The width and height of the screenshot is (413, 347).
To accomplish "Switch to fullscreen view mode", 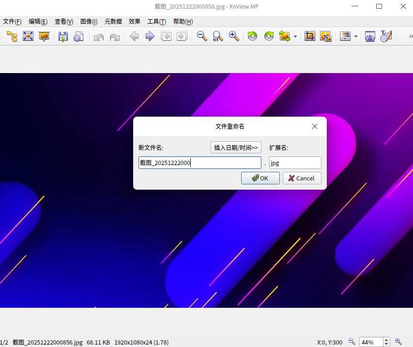I will (x=28, y=36).
